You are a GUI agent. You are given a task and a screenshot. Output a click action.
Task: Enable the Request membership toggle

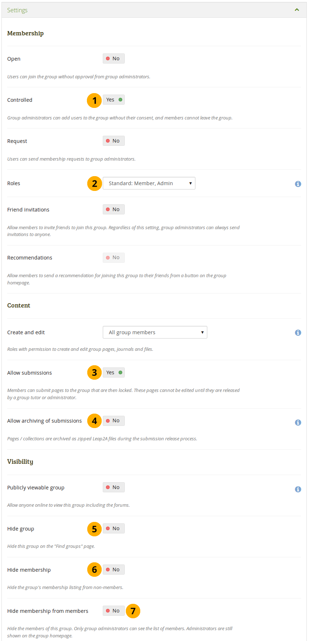click(x=114, y=141)
